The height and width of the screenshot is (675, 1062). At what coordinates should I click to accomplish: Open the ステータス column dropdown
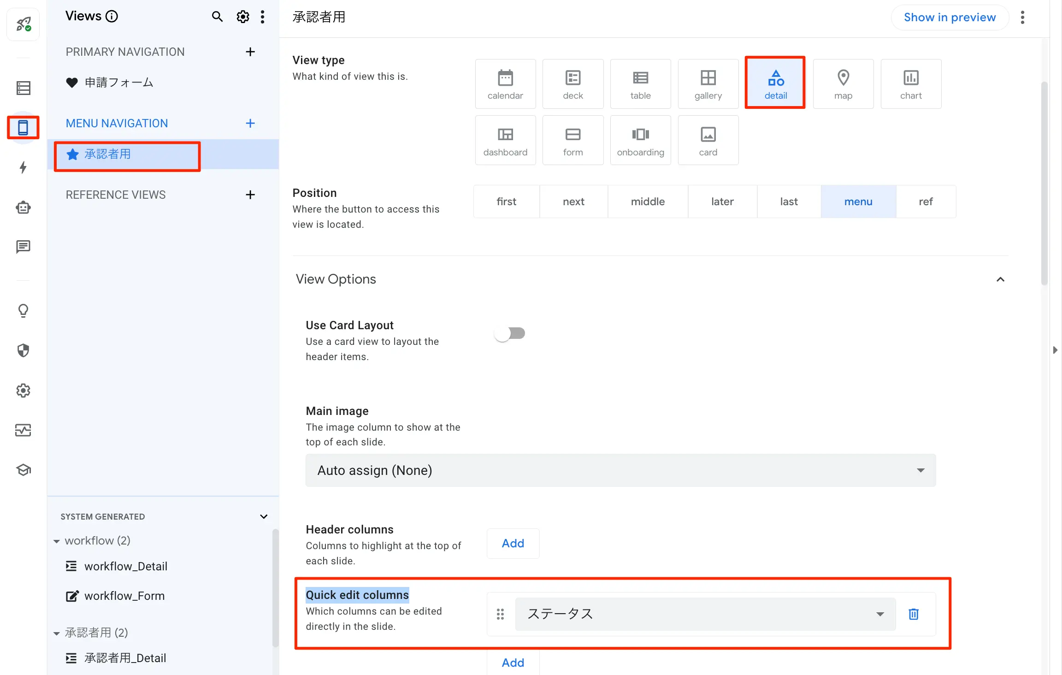[705, 614]
